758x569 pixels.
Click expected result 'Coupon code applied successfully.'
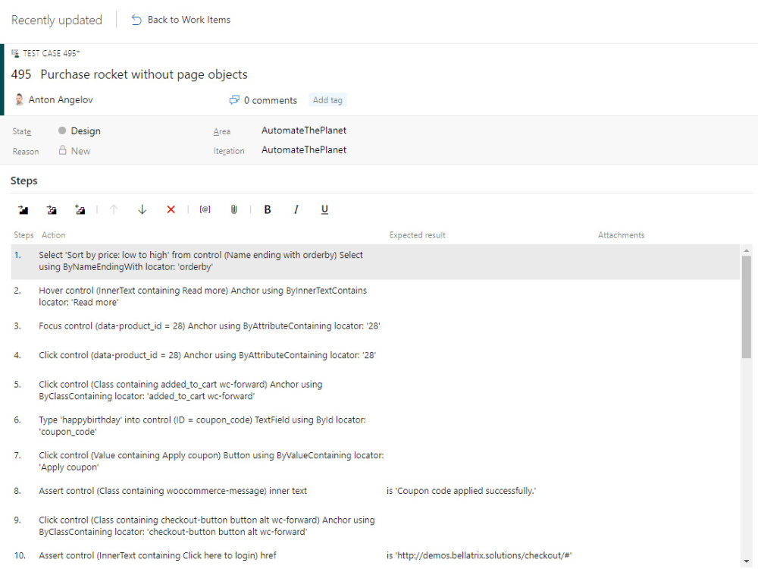point(461,491)
